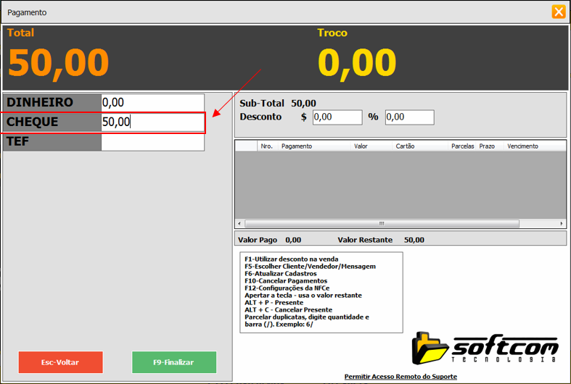Click into the CHEQUE value field
The image size is (571, 384).
pos(152,122)
